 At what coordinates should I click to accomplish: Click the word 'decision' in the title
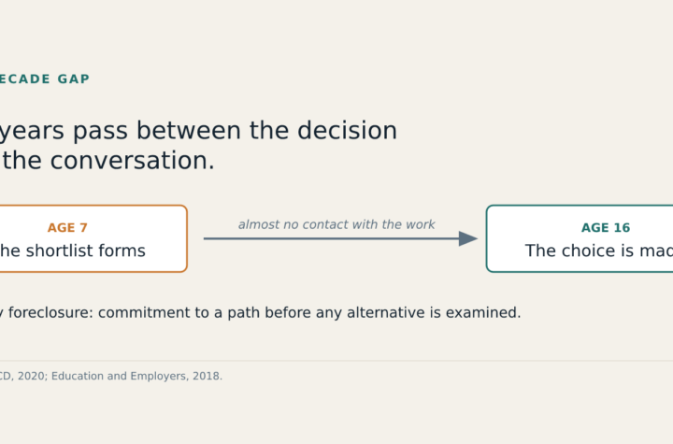[x=347, y=131]
